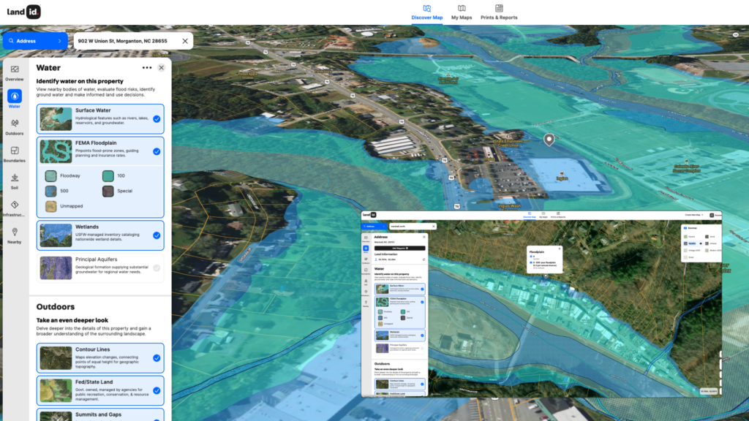Enable the Principal Aquifers layer

tap(157, 268)
